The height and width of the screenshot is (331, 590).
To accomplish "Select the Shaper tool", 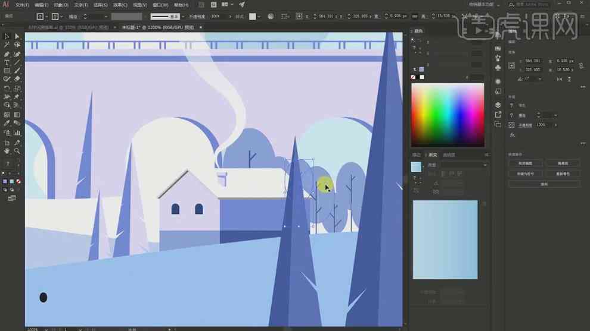I will [x=7, y=79].
